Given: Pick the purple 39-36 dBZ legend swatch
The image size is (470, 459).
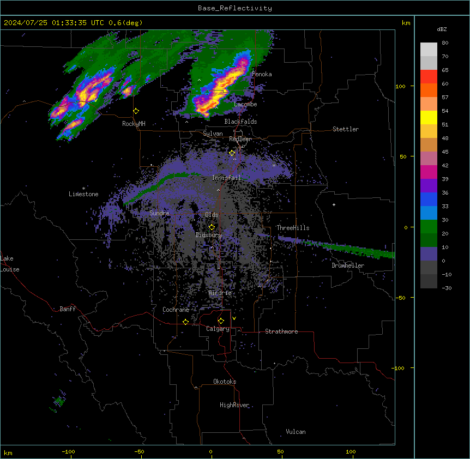Looking at the screenshot, I should coord(429,186).
